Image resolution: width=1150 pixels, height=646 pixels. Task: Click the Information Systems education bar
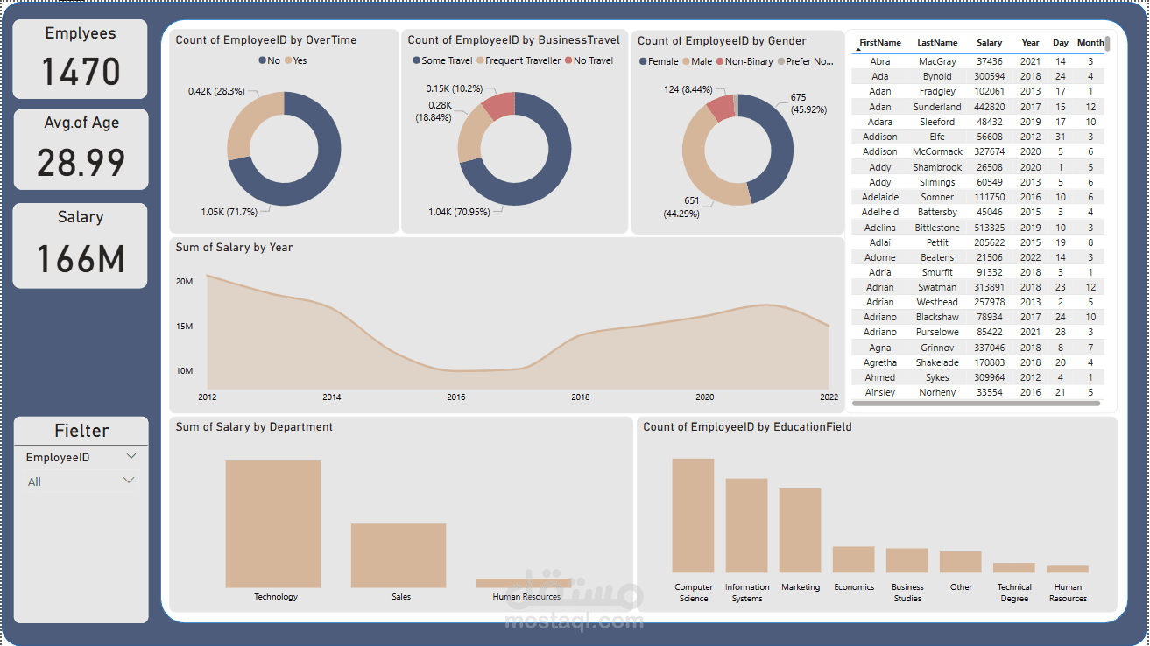[x=746, y=525]
